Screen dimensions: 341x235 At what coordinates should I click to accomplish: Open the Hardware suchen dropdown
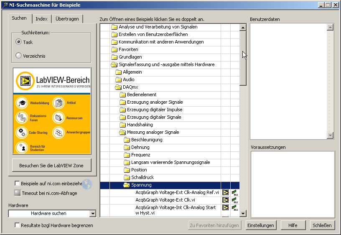click(x=93, y=213)
